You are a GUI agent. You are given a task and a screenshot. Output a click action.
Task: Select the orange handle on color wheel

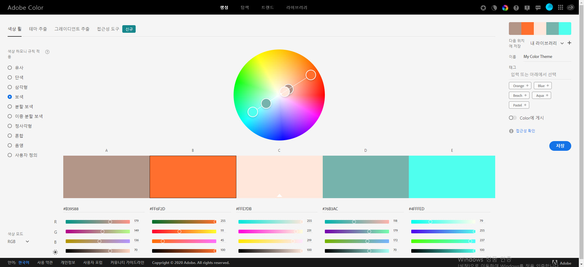(311, 75)
